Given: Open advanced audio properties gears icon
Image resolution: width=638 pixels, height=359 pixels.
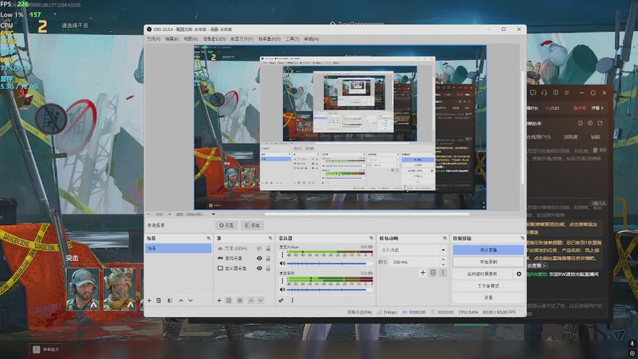Looking at the screenshot, I should pos(282,301).
